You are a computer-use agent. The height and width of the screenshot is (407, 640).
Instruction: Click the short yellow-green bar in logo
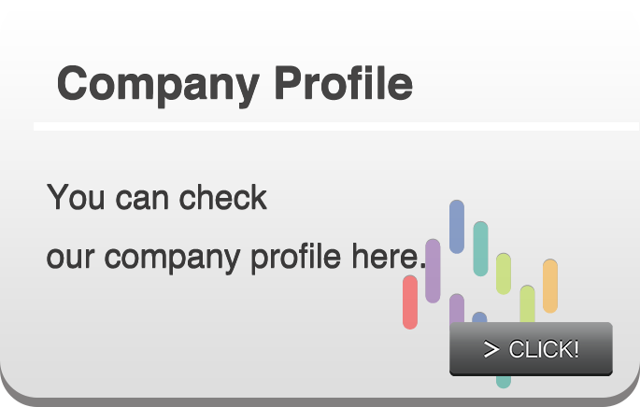pyautogui.click(x=504, y=274)
